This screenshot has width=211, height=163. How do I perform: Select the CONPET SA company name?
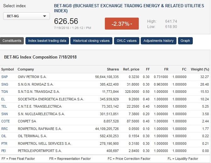pyautogui.click(x=27, y=121)
